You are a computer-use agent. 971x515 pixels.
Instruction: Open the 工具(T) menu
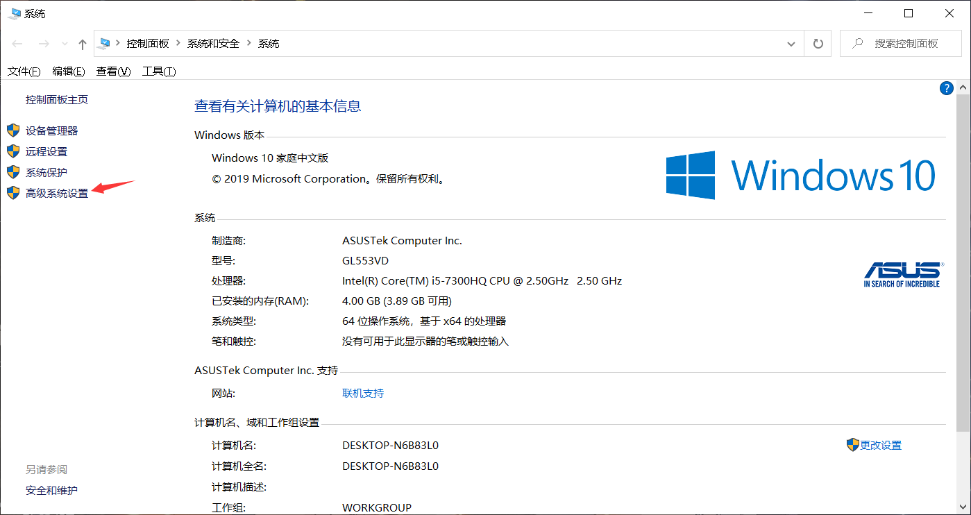click(159, 71)
